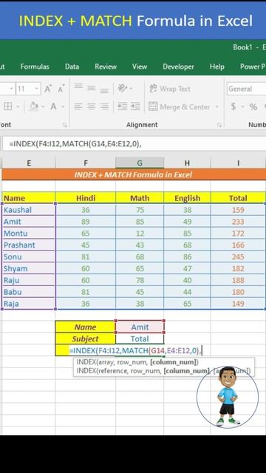Screen dimensions: 266x473
Task: Open the Formulas ribbon tab
Action: 35,67
